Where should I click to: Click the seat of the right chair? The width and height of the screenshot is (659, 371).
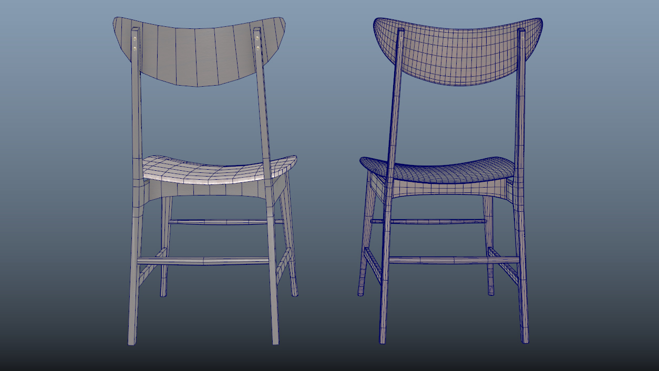[x=437, y=169]
